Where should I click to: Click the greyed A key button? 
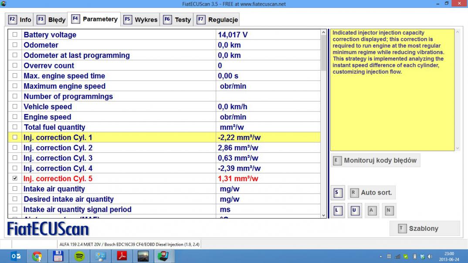371,211
